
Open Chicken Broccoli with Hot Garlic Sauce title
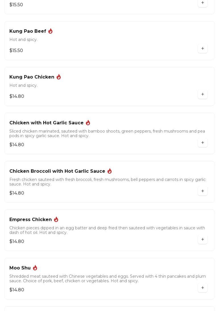pyautogui.click(x=57, y=171)
